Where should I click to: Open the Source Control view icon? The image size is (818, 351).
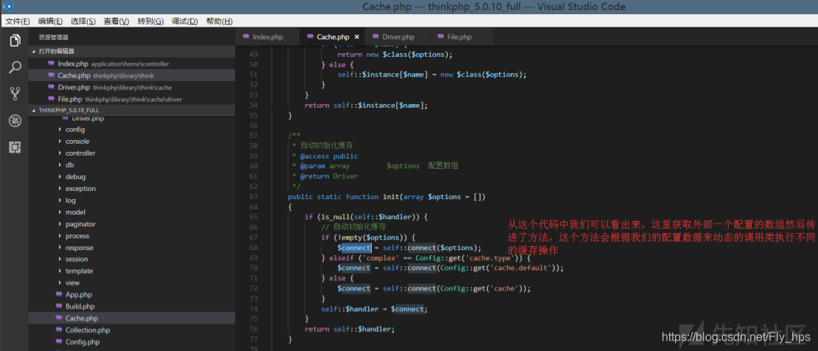click(x=15, y=94)
